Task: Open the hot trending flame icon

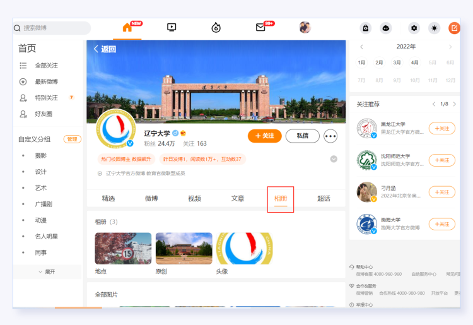Action: [216, 28]
